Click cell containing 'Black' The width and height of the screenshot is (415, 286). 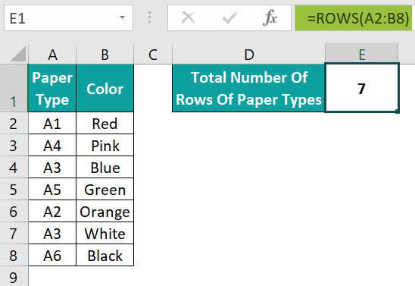point(105,255)
